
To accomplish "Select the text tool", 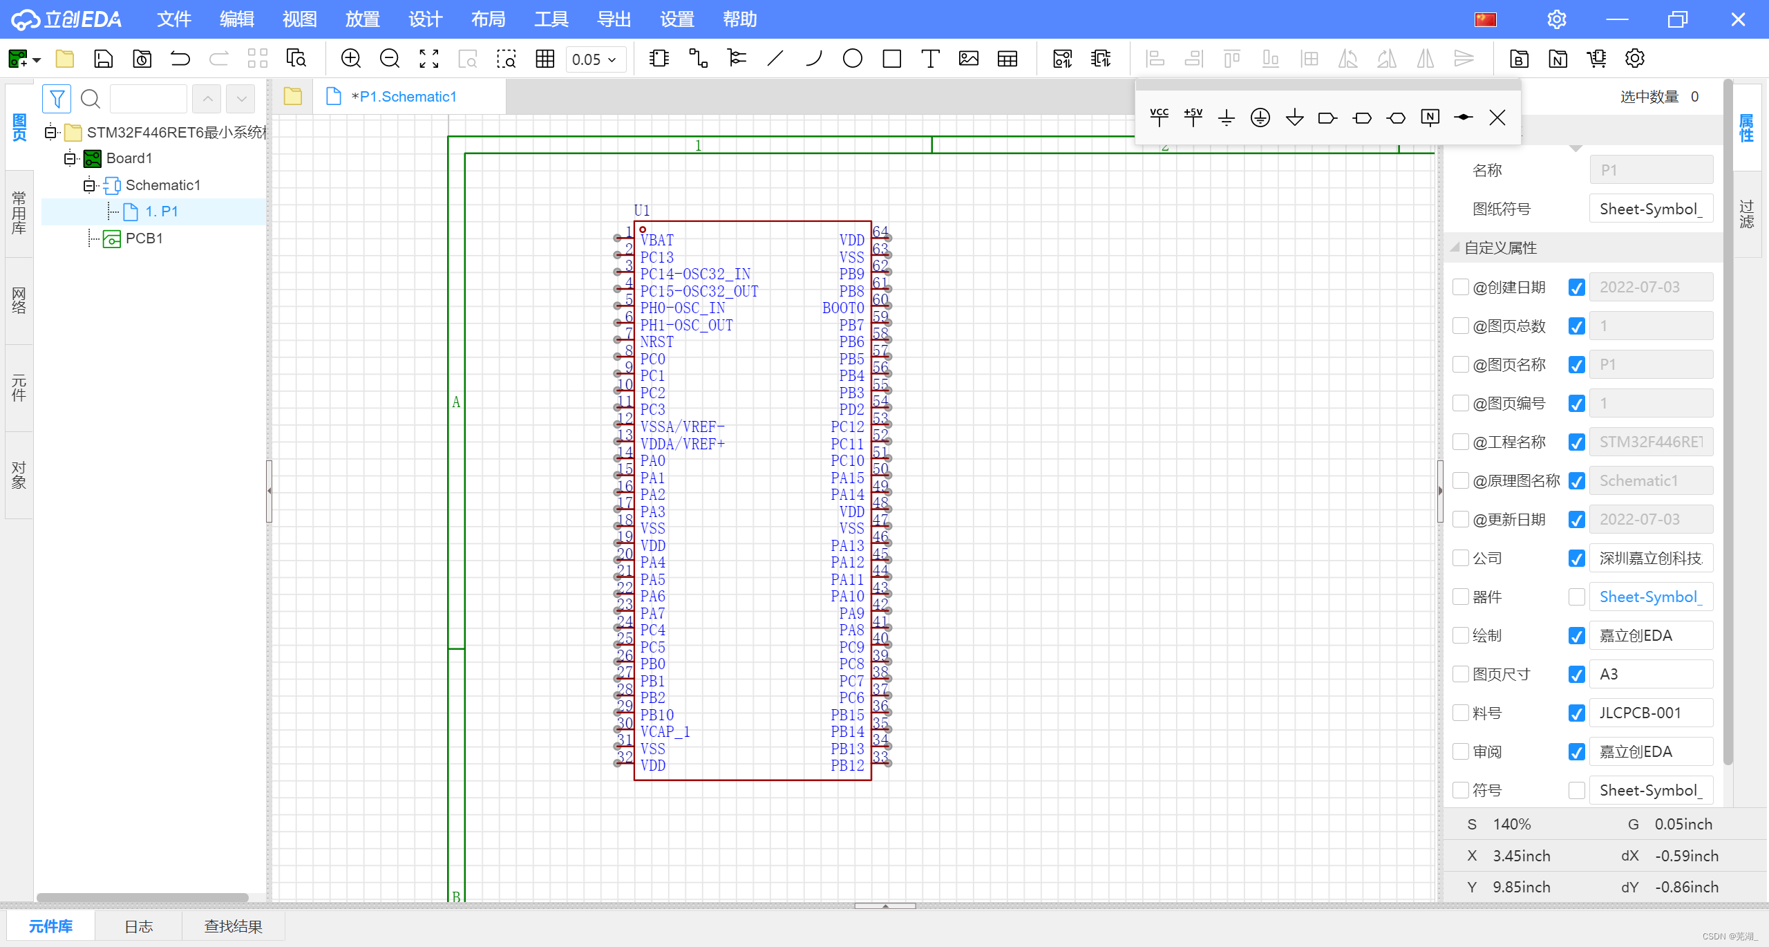I will coord(930,59).
